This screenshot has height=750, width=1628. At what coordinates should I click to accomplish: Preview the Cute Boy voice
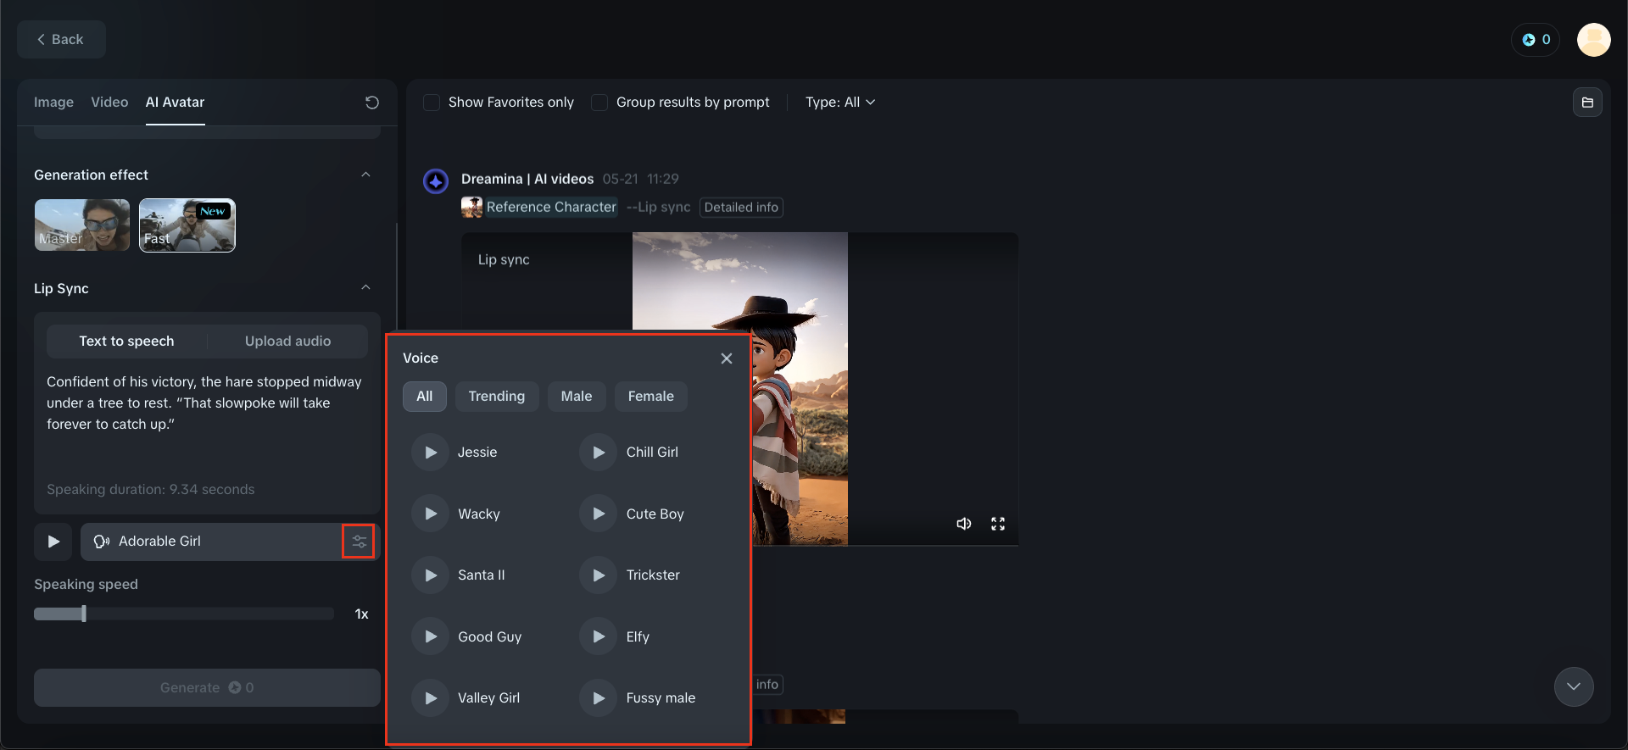point(599,514)
